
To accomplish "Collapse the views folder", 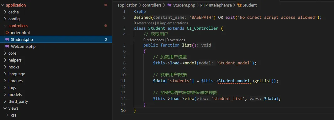I will point(5,108).
